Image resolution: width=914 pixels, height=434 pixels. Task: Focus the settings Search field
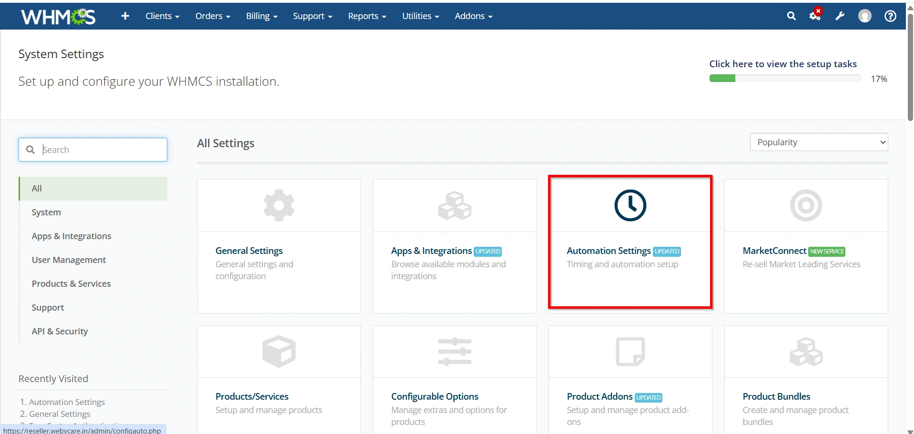click(x=93, y=150)
